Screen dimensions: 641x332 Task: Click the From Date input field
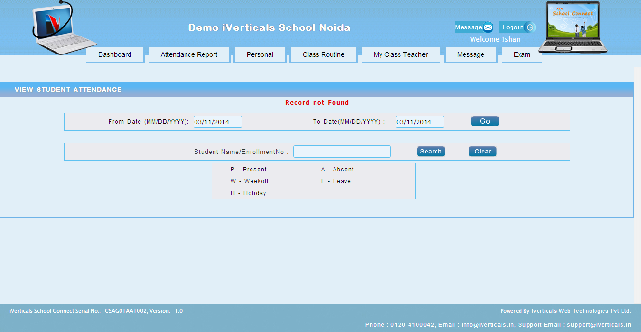click(218, 122)
